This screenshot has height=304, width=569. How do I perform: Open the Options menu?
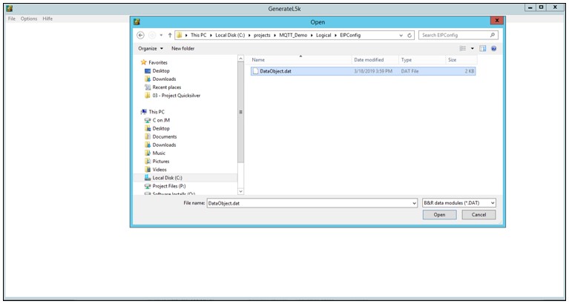click(29, 18)
